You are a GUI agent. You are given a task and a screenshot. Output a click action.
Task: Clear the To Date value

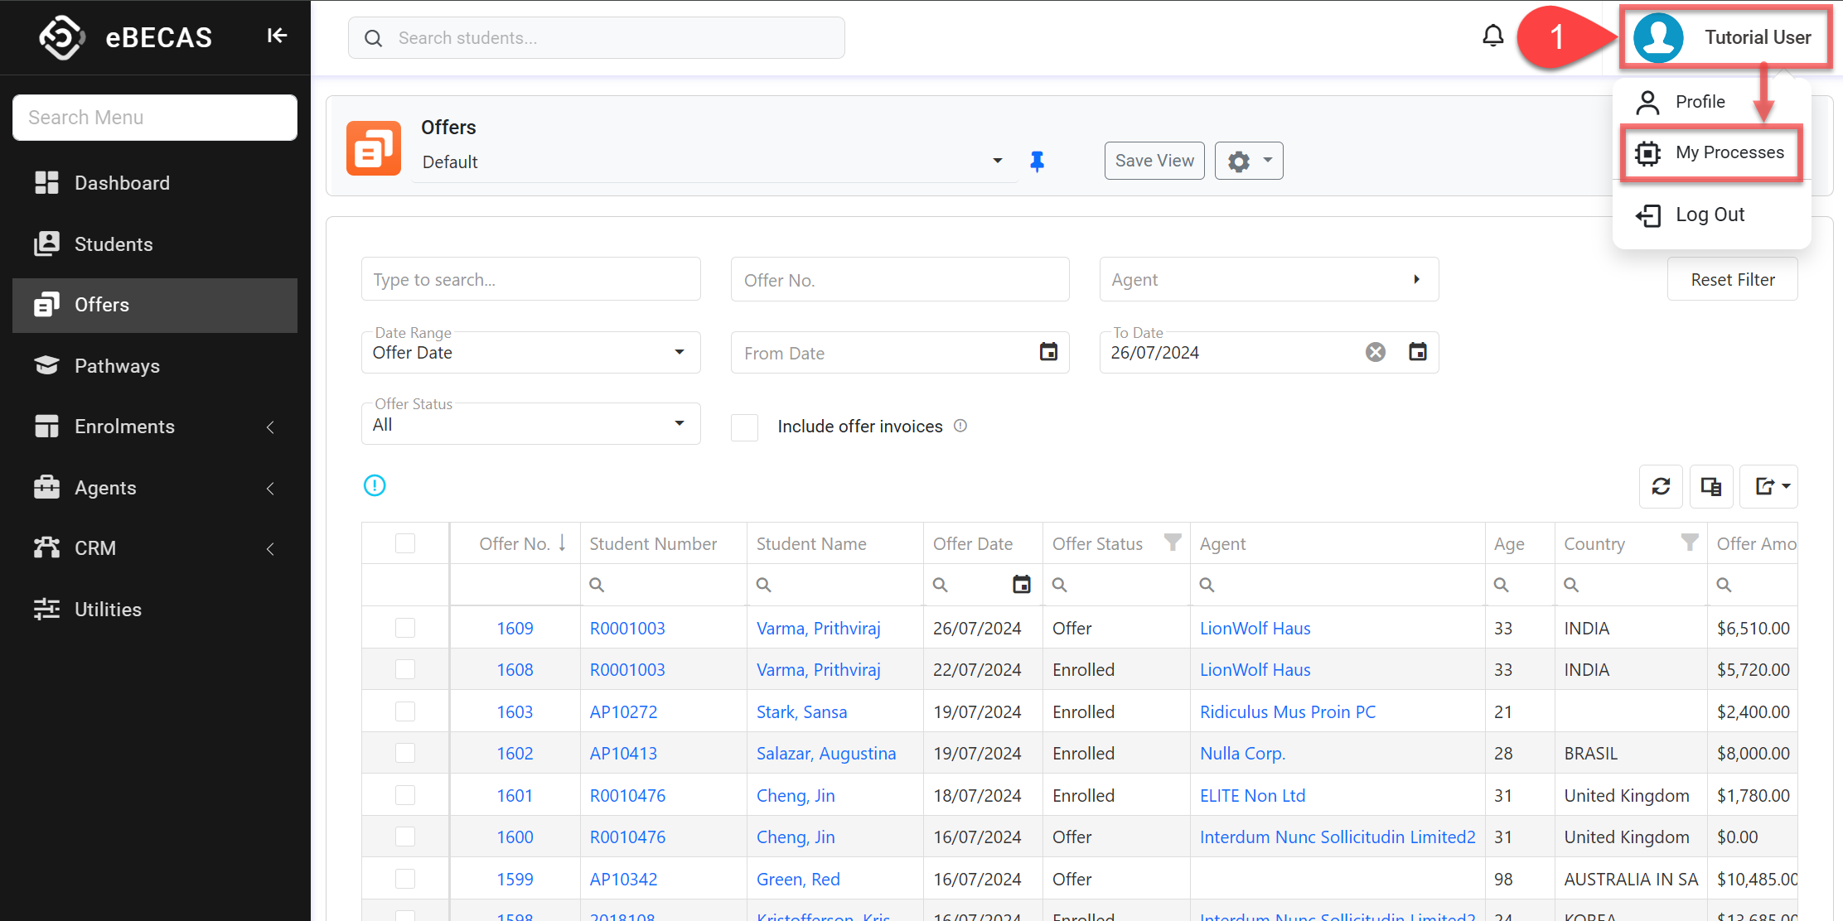[1376, 352]
